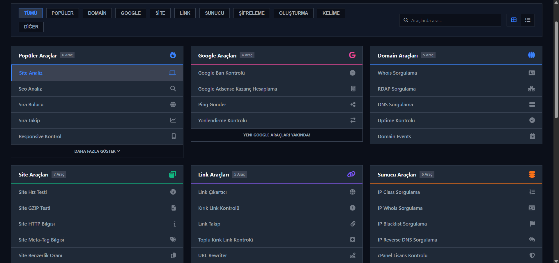This screenshot has width=559, height=263.
Task: Select the DOMAİN filter tab
Action: (97, 13)
